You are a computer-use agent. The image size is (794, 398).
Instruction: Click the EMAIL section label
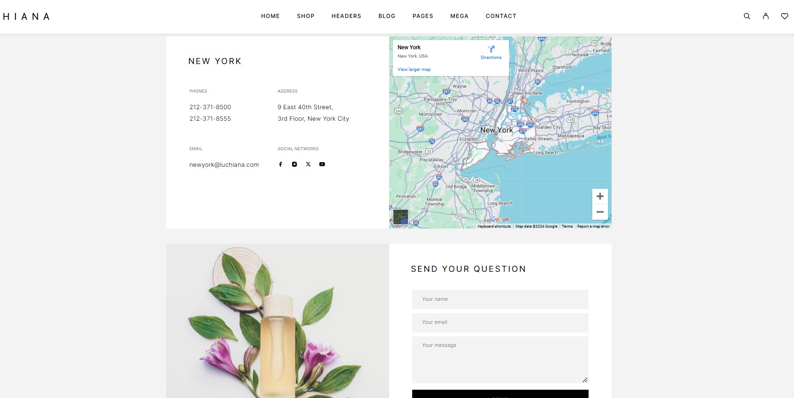coord(196,149)
